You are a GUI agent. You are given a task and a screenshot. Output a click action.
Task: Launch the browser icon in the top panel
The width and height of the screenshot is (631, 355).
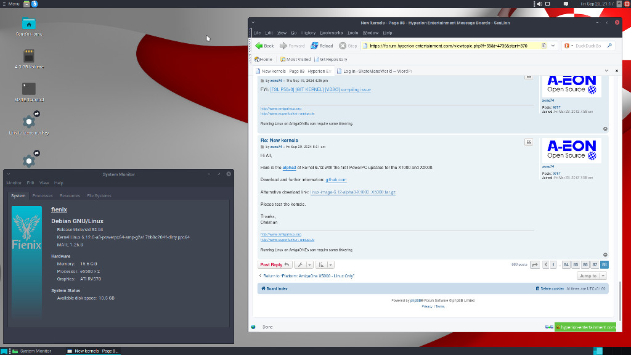click(x=35, y=4)
